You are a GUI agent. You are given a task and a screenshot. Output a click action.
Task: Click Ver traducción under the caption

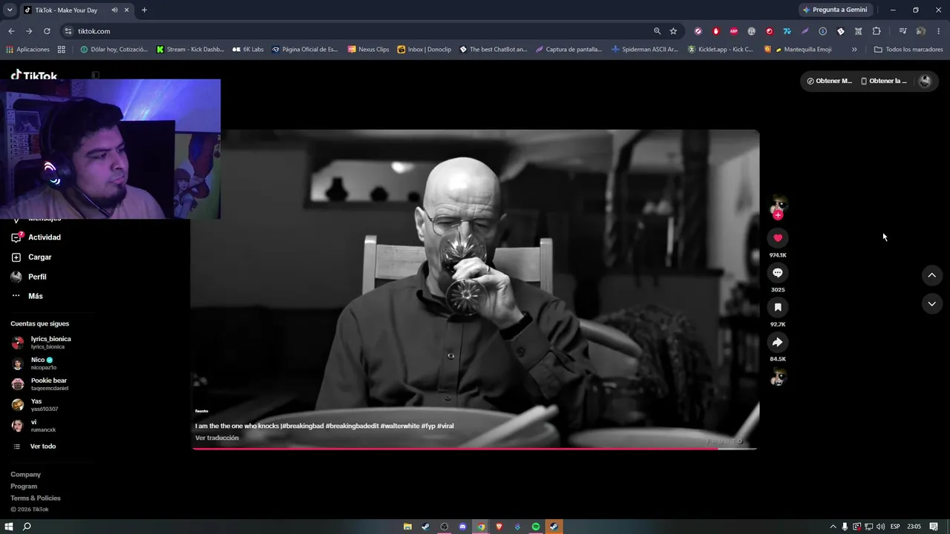click(x=217, y=438)
